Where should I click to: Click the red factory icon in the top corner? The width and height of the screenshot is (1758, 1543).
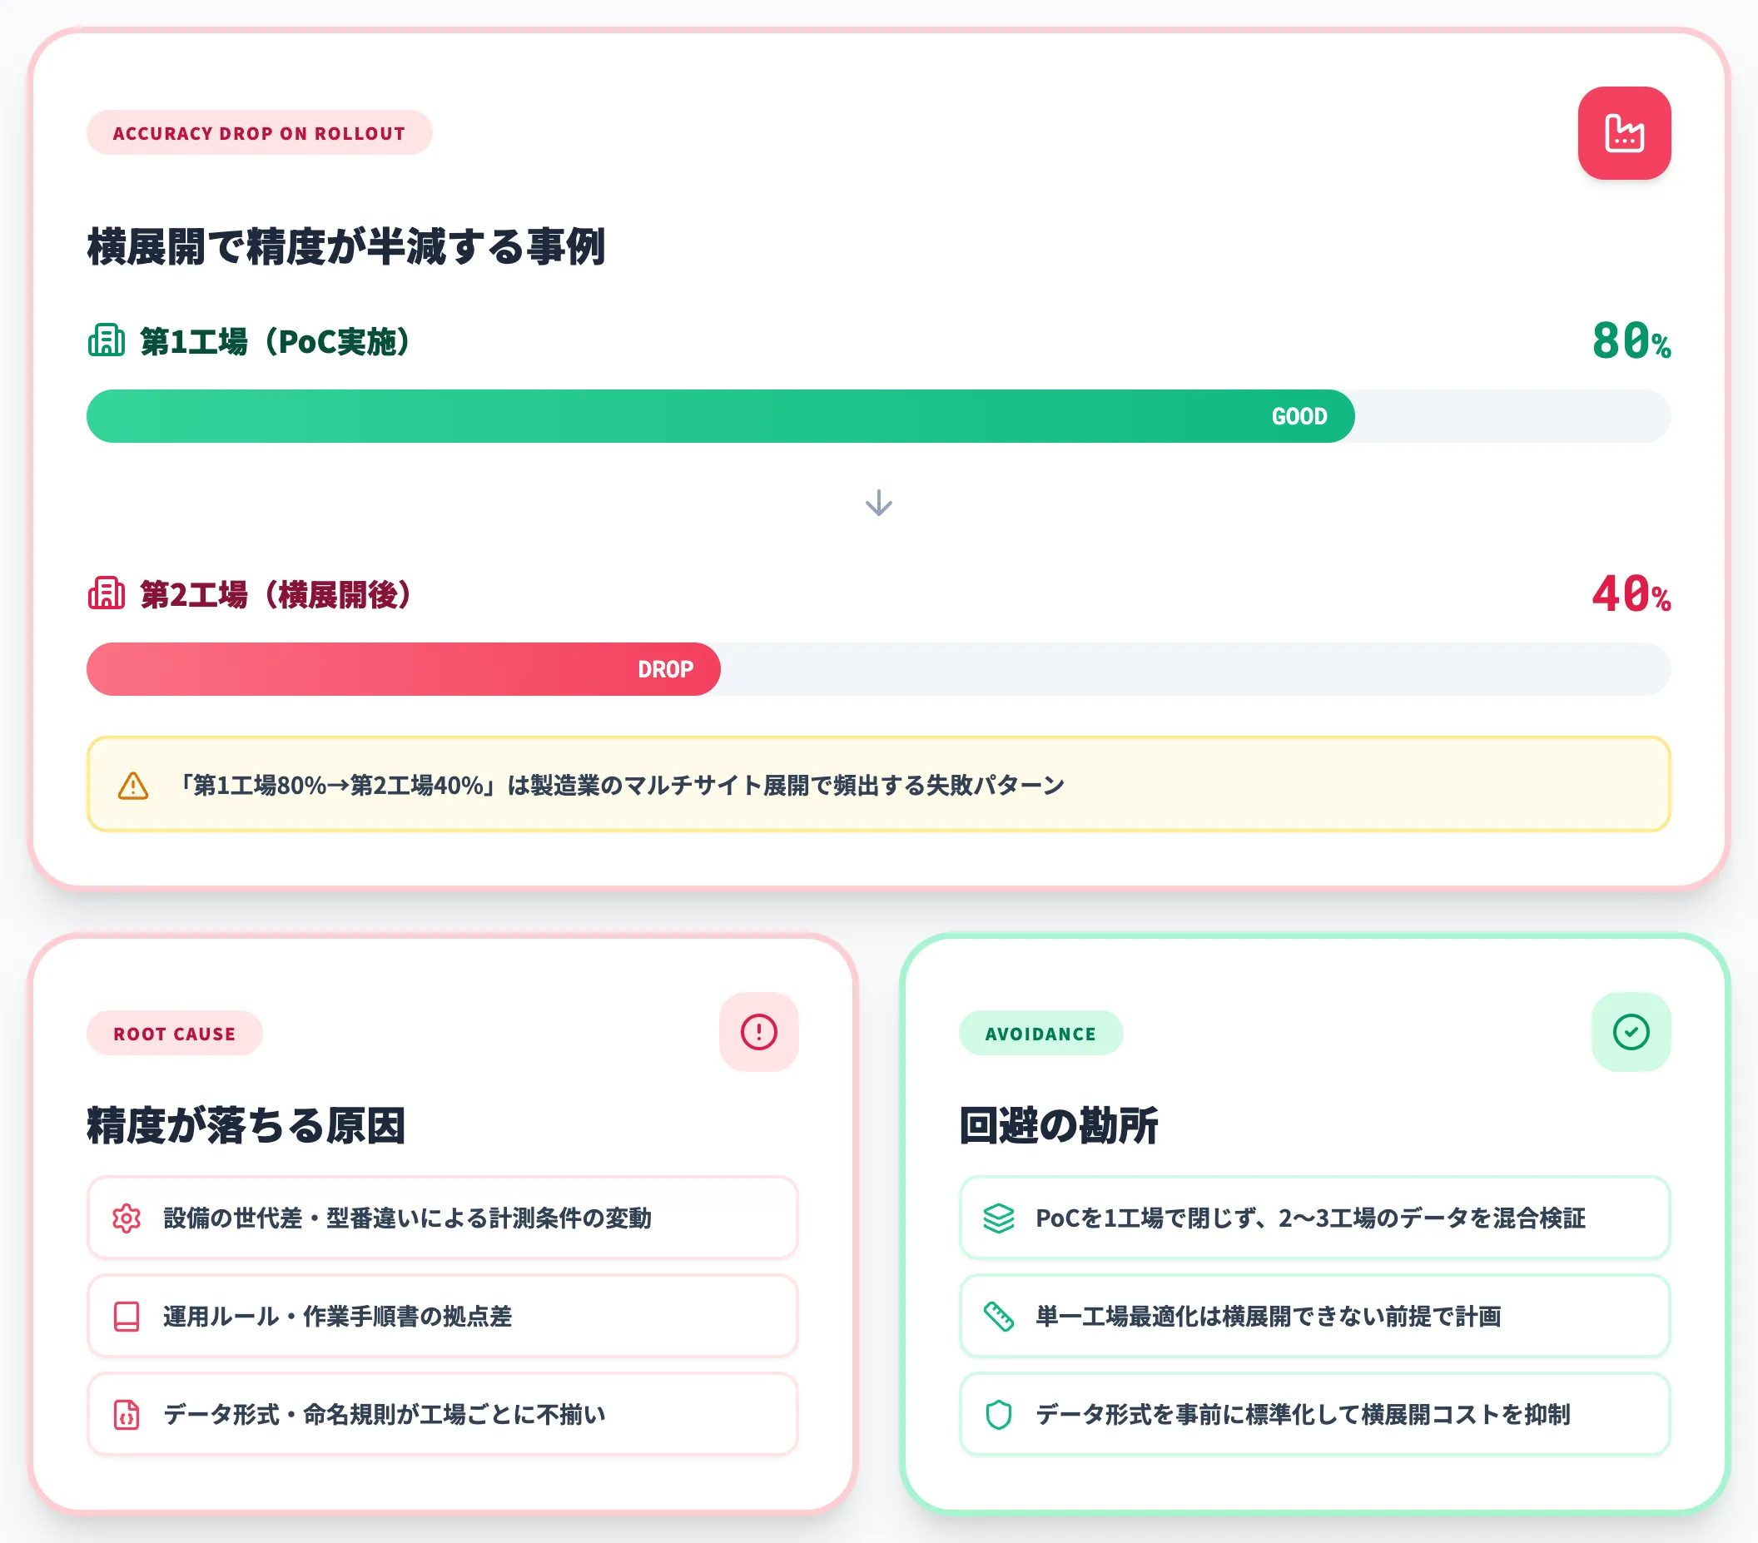[x=1624, y=135]
